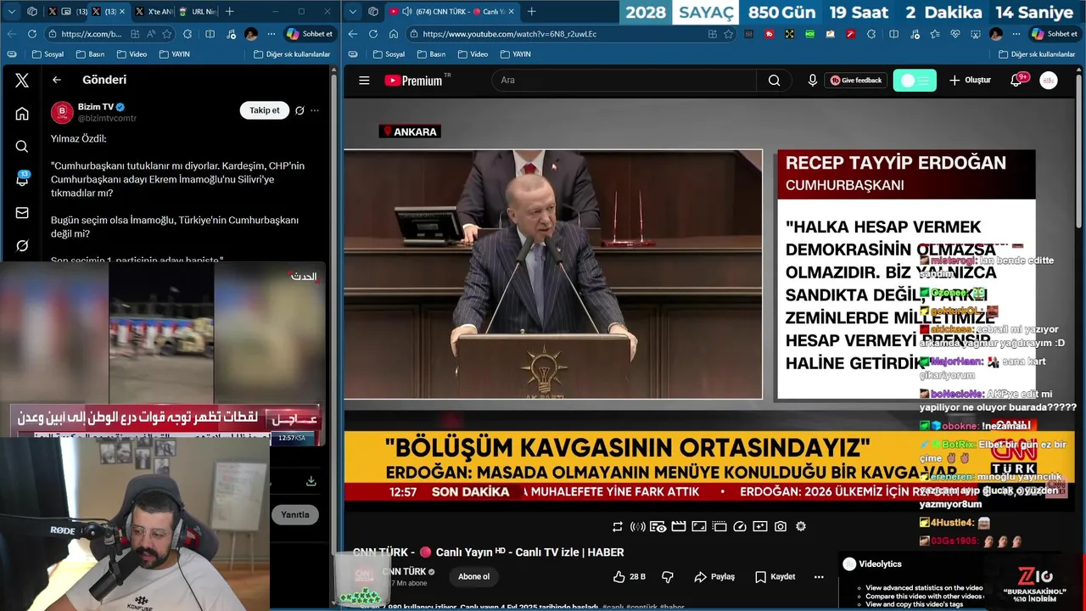Bookmark the YouTube page with star
The width and height of the screenshot is (1086, 611).
tap(728, 34)
